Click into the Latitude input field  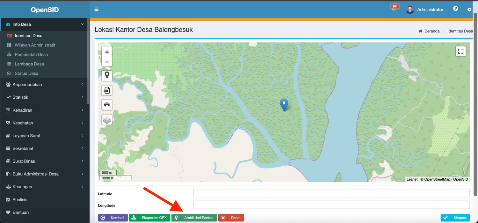(x=331, y=193)
